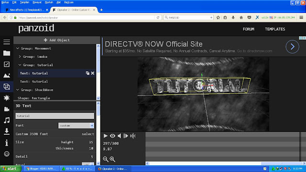Viewport: 306px width, 172px height.
Task: Open the camera icon in sidebar
Action: click(7, 109)
